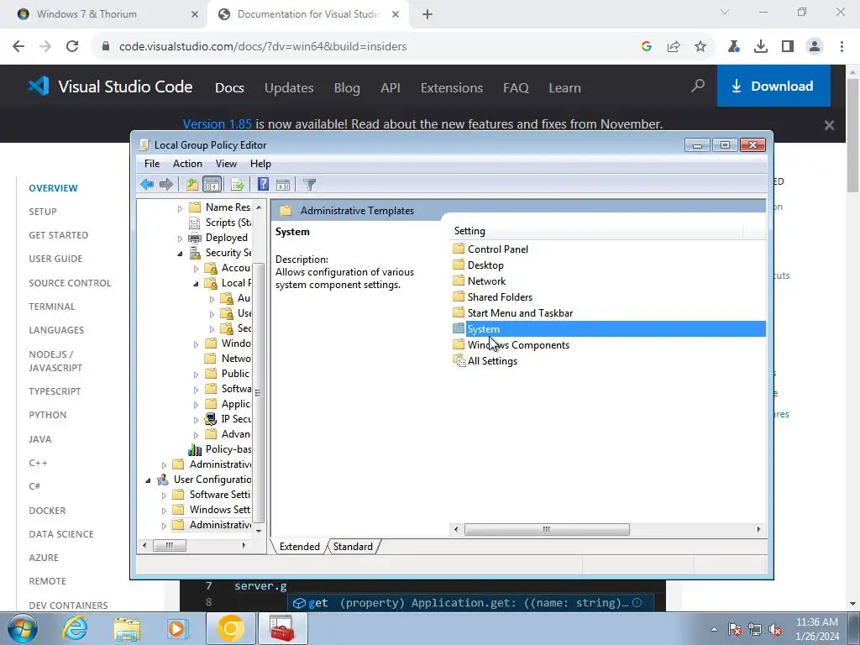Click the Filter funnel toolbar icon
860x645 pixels.
coord(309,184)
